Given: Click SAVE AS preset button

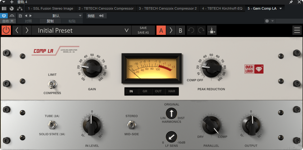Looking at the screenshot, I should (x=143, y=33).
